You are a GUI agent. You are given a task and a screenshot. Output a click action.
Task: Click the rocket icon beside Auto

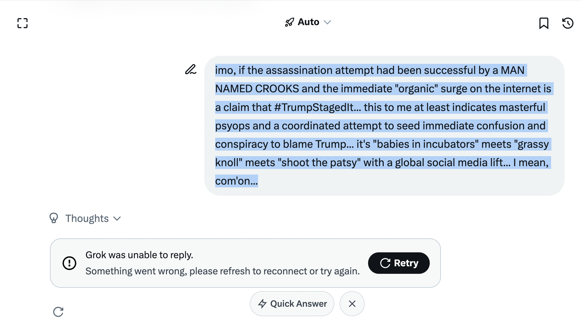point(289,22)
